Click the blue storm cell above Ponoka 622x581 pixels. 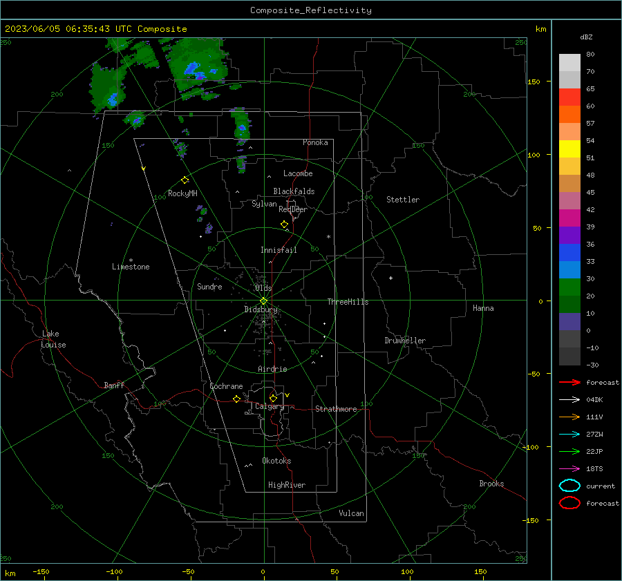pyautogui.click(x=243, y=127)
